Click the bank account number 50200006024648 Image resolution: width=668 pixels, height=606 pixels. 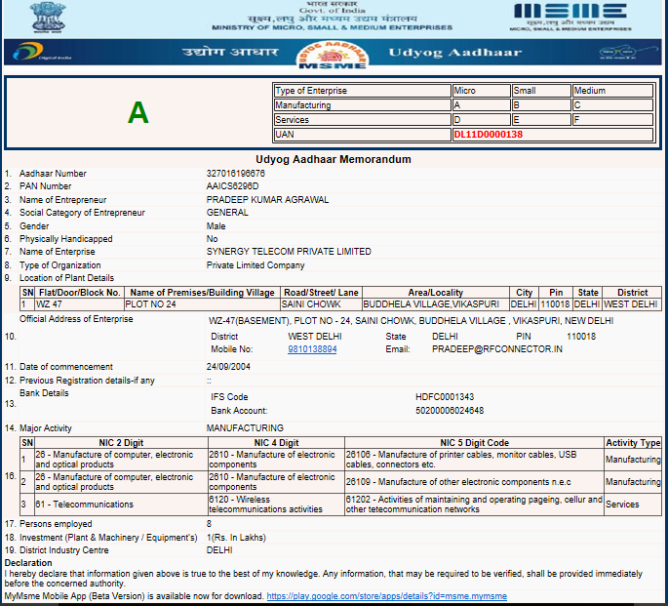pos(450,411)
